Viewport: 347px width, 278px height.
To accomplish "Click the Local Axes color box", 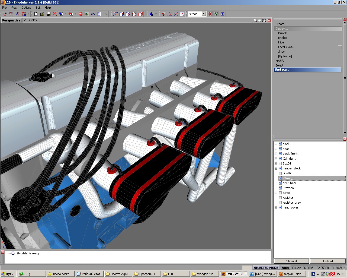I will (x=340, y=47).
